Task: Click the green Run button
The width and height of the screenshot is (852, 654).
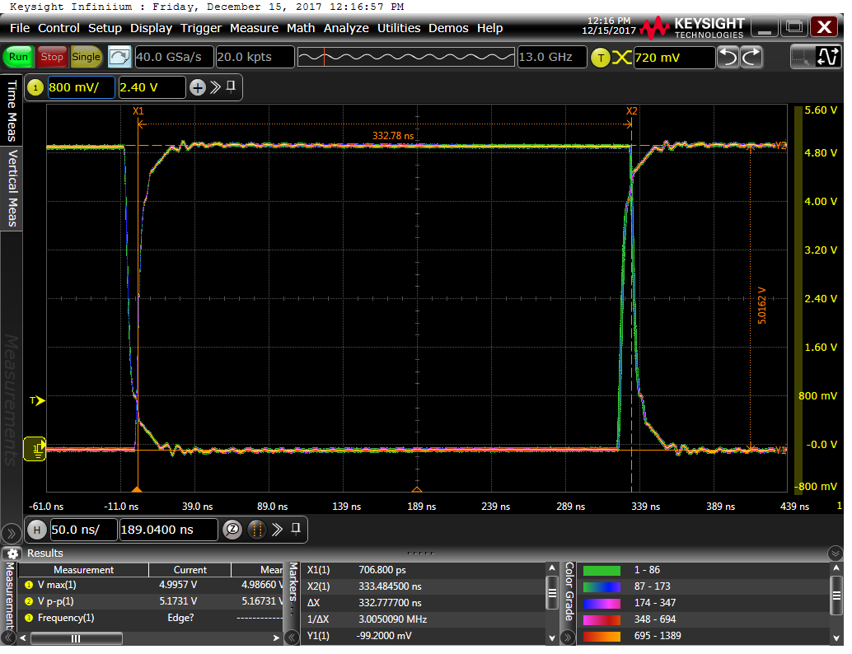Action: (18, 57)
